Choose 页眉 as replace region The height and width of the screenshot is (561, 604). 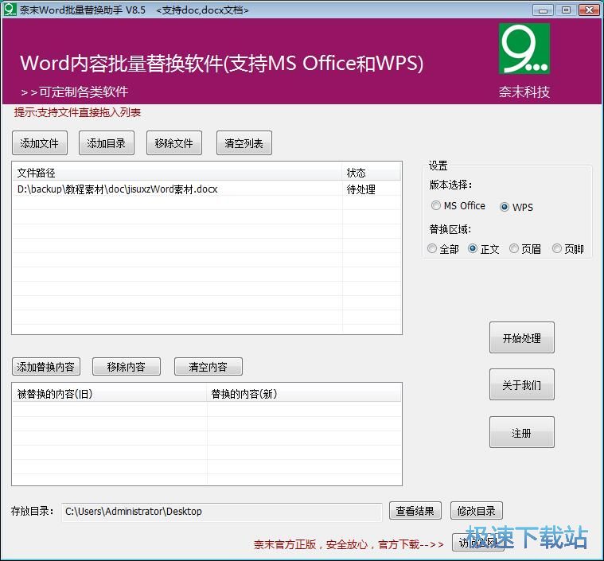[x=515, y=249]
